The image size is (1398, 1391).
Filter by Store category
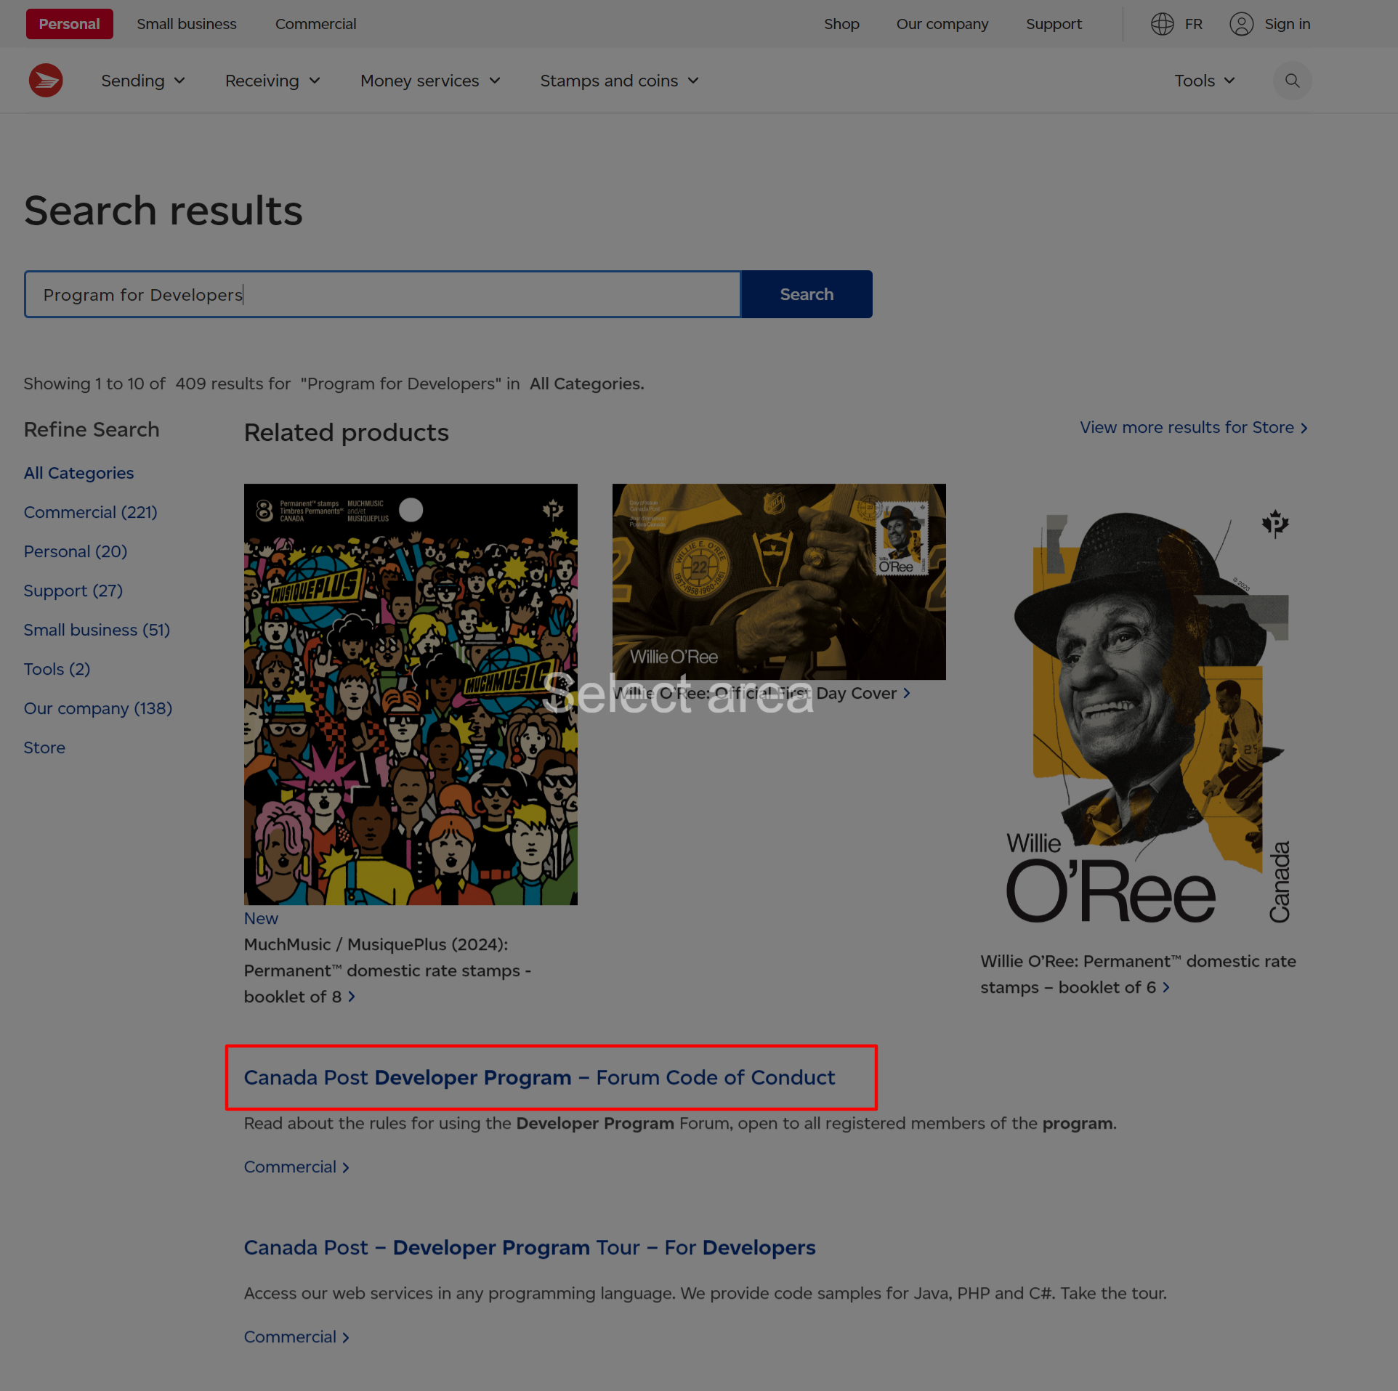(x=44, y=747)
